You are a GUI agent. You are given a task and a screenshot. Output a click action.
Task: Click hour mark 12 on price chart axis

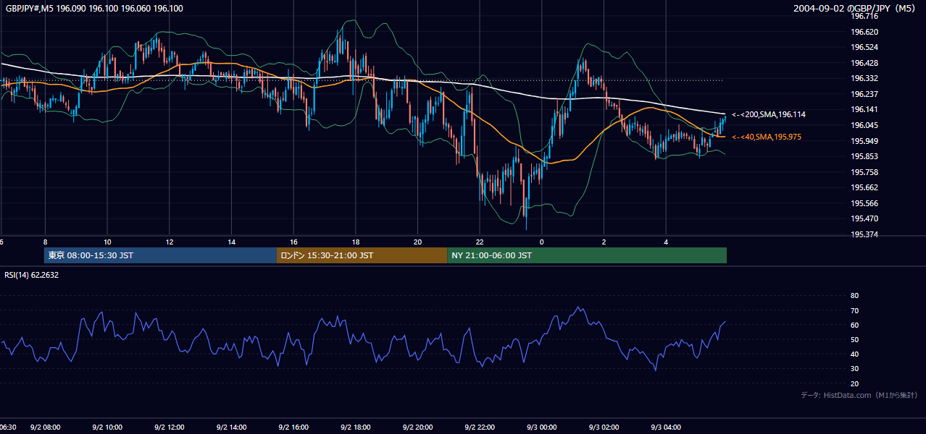point(170,241)
